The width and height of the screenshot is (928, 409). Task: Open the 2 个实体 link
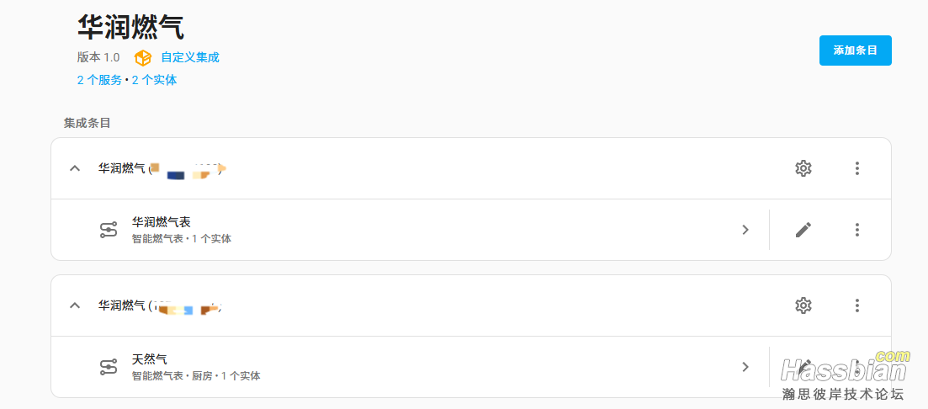[155, 81]
